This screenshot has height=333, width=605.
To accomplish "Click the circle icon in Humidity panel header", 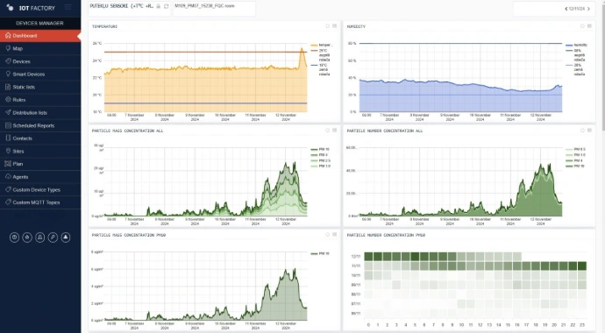I will [x=582, y=26].
